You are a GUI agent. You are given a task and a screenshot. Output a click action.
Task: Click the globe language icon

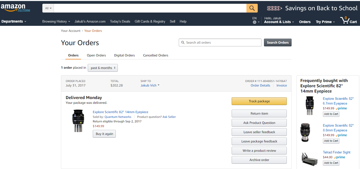tap(254, 22)
